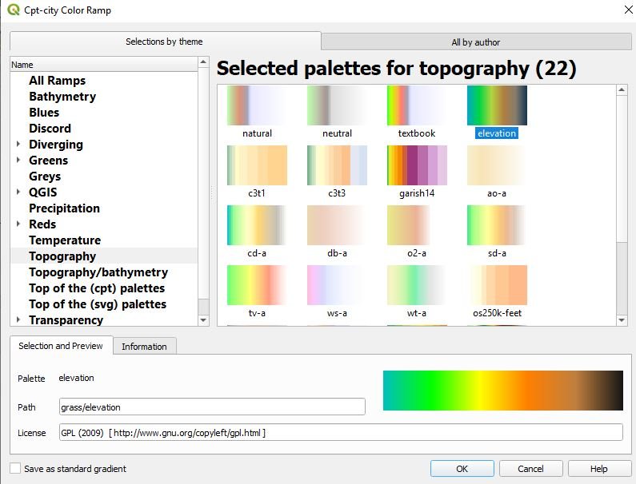Choose the textbook color ramp thumbnail
Screen dimensions: 636x484
pos(417,105)
